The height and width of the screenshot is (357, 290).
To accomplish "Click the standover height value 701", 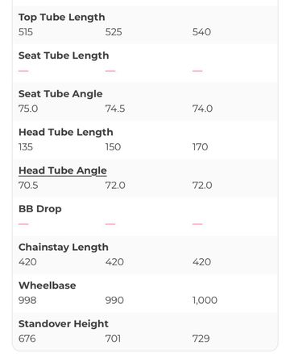I will coord(113,339).
